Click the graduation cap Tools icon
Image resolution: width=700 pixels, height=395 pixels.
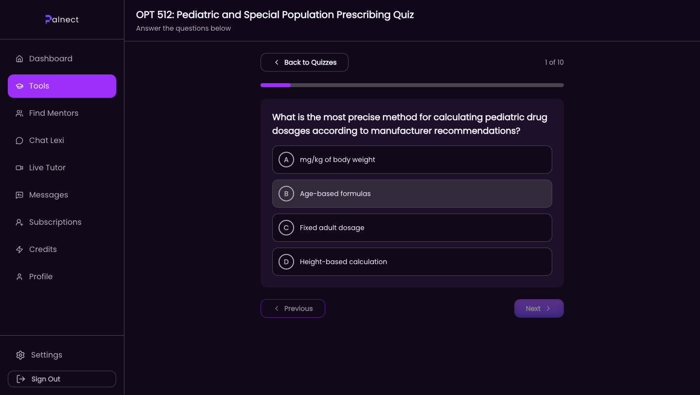tap(19, 86)
